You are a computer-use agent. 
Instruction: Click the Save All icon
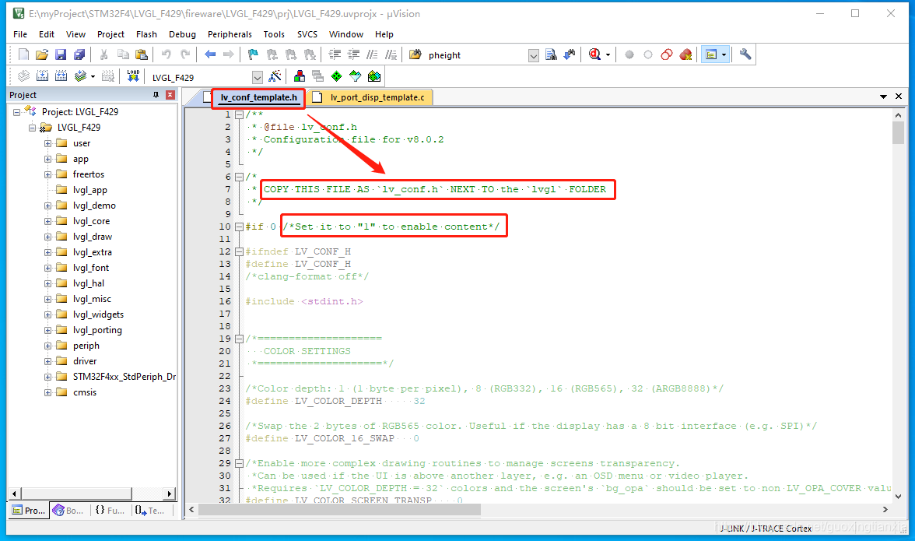[x=79, y=54]
